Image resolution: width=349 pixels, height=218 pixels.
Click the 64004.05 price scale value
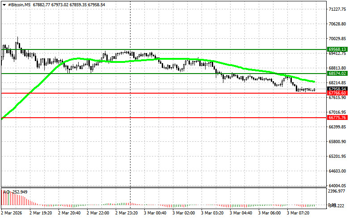click(337, 185)
